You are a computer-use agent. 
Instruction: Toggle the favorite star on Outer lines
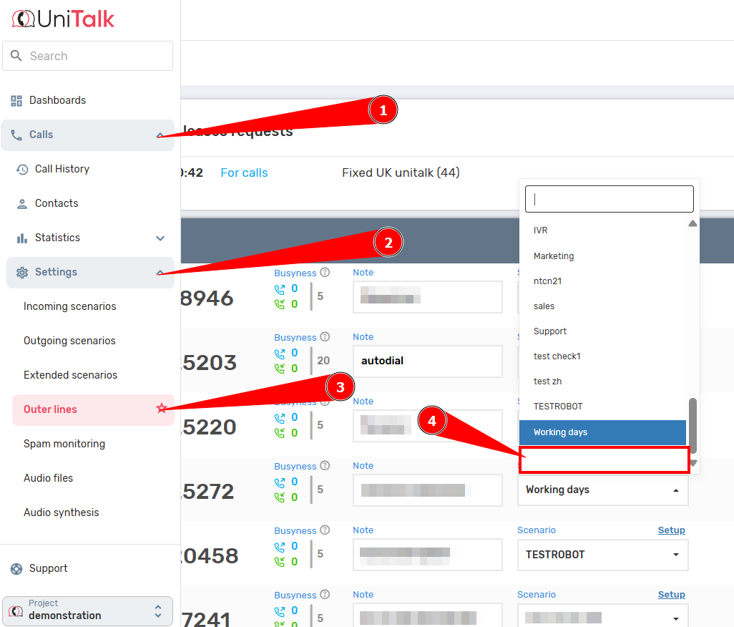[162, 409]
